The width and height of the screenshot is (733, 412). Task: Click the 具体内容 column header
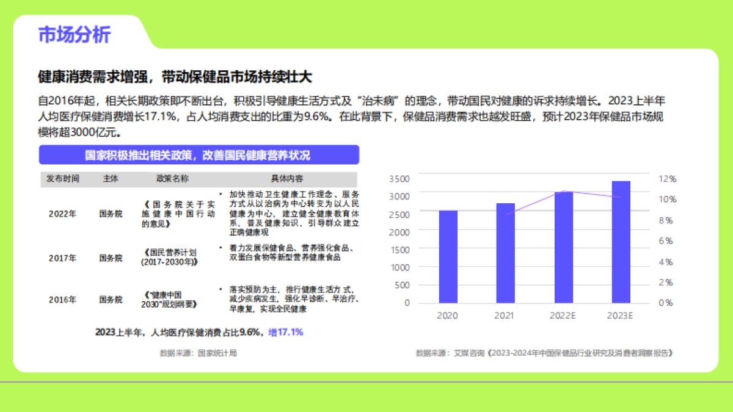pos(287,178)
